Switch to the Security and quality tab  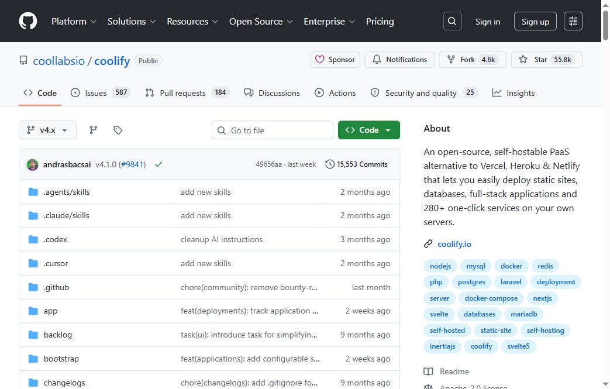click(x=424, y=93)
